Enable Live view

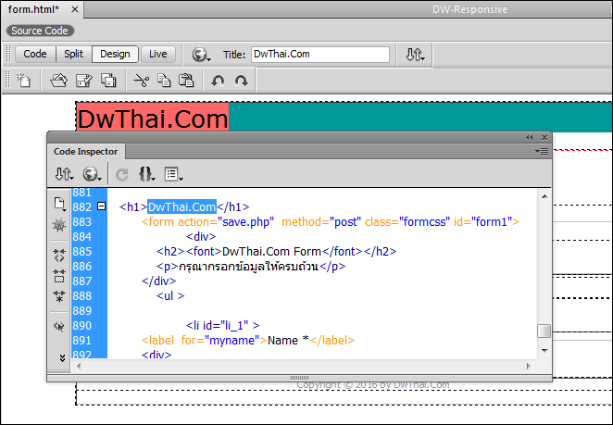[158, 54]
